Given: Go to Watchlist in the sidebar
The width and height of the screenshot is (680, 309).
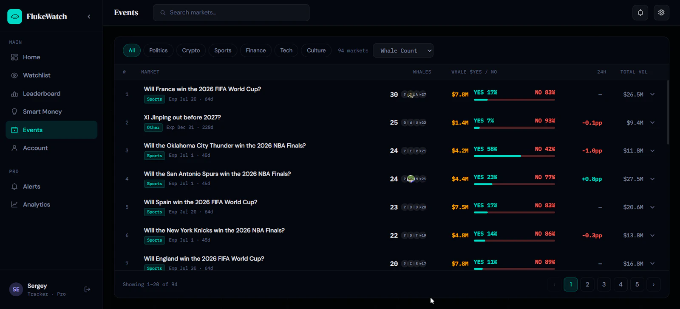Looking at the screenshot, I should (51, 75).
